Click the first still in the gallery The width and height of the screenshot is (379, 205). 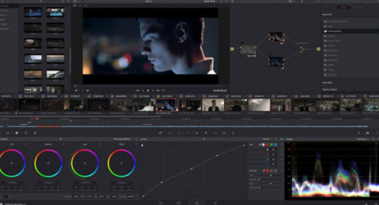pyautogui.click(x=33, y=13)
